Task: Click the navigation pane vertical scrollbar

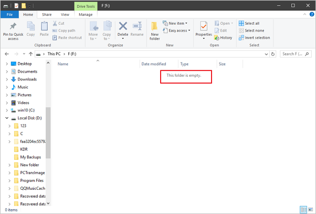Action: [x=49, y=131]
